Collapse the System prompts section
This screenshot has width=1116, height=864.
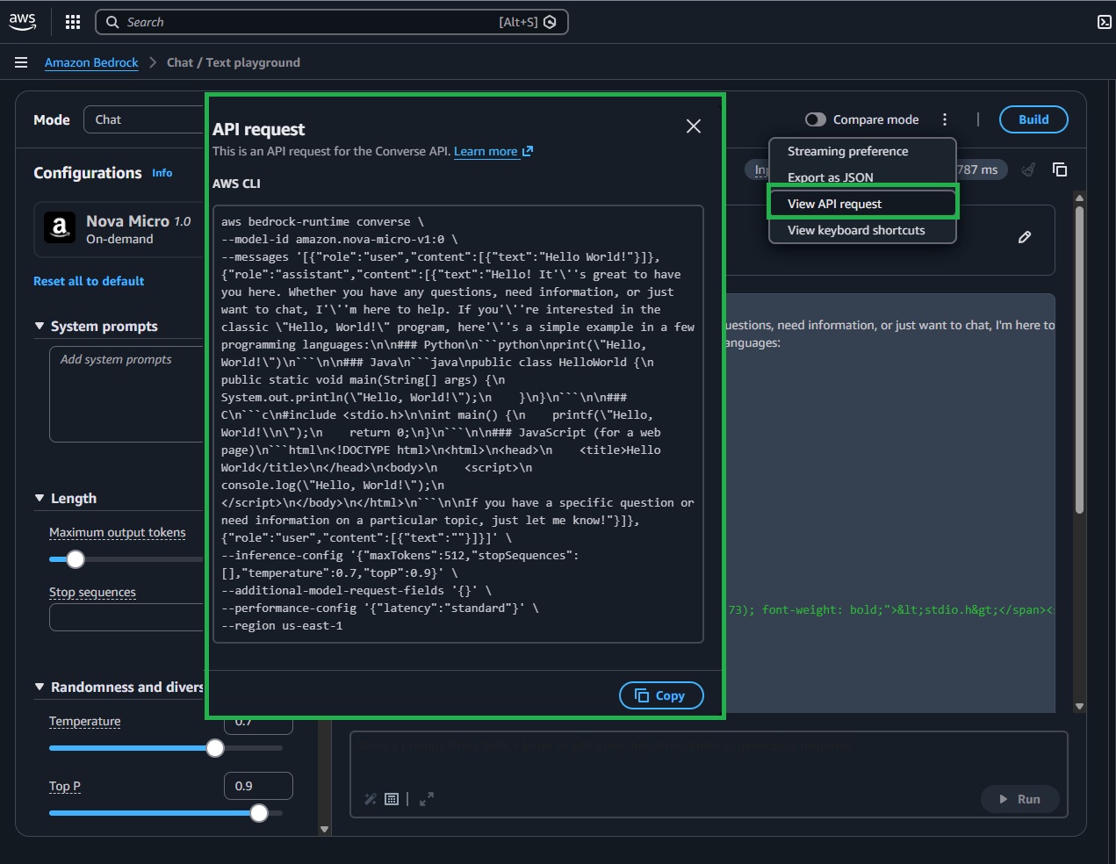pyautogui.click(x=39, y=326)
